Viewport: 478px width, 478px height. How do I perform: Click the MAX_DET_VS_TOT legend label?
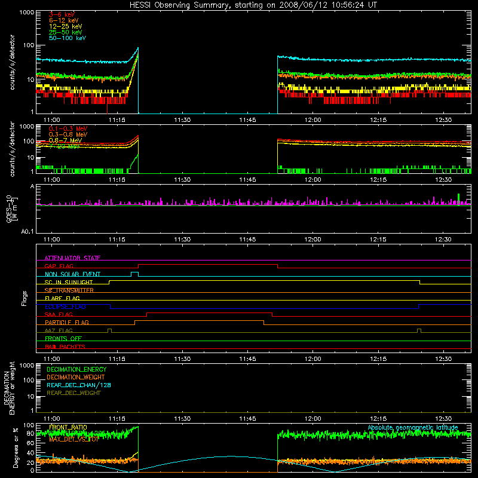73,439
